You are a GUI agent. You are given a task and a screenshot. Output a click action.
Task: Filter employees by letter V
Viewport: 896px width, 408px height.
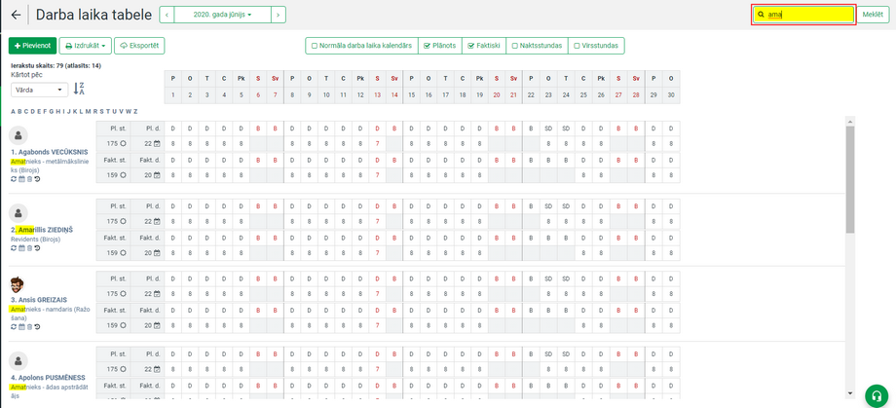(x=121, y=111)
